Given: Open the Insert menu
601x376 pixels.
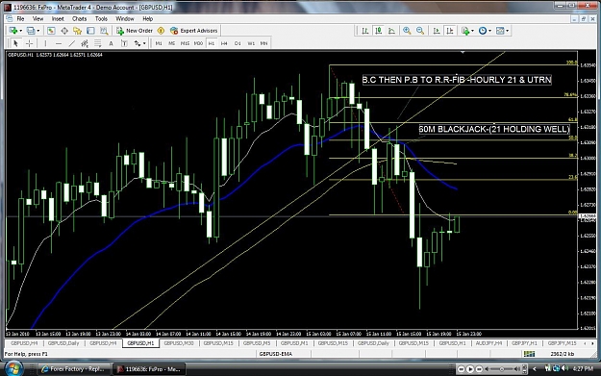Looking at the screenshot, I should pos(58,19).
